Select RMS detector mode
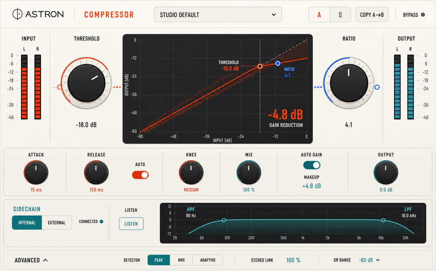The width and height of the screenshot is (436, 271). click(181, 260)
